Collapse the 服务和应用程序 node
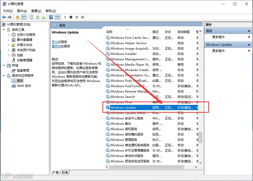253x181 pixels. click(x=4, y=75)
